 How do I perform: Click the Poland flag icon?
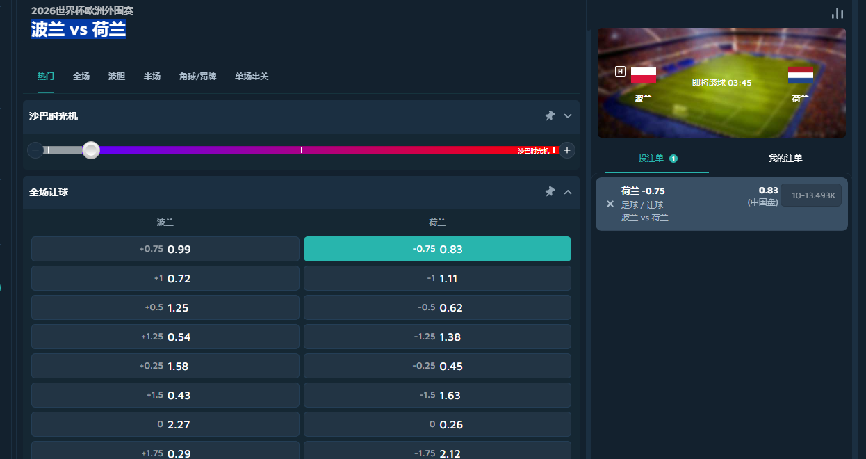pos(643,75)
